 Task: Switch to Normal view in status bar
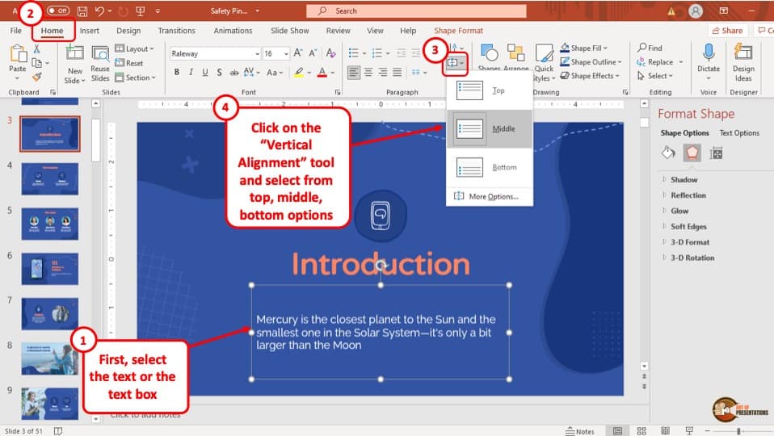pos(617,430)
